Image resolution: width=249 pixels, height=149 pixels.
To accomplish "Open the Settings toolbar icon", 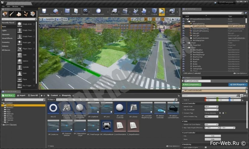I will coord(85,11).
